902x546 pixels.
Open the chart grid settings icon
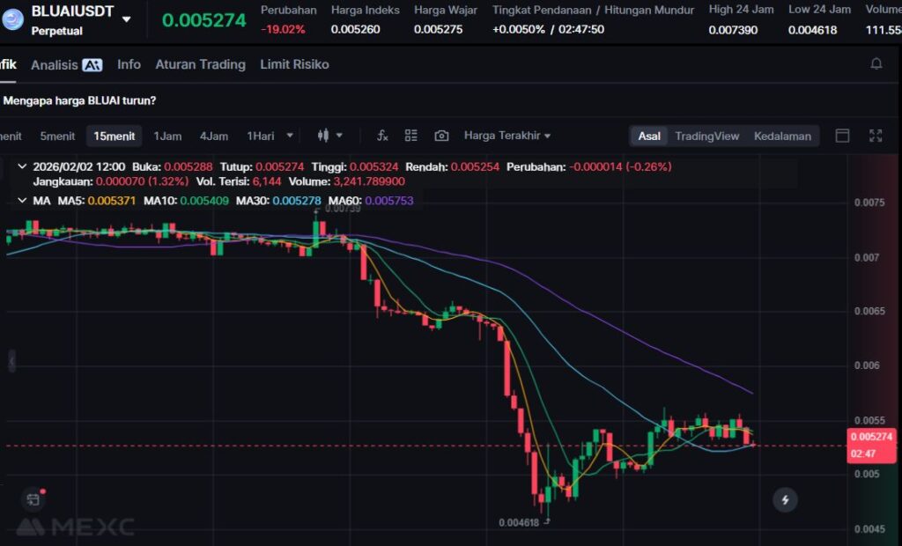tap(411, 136)
